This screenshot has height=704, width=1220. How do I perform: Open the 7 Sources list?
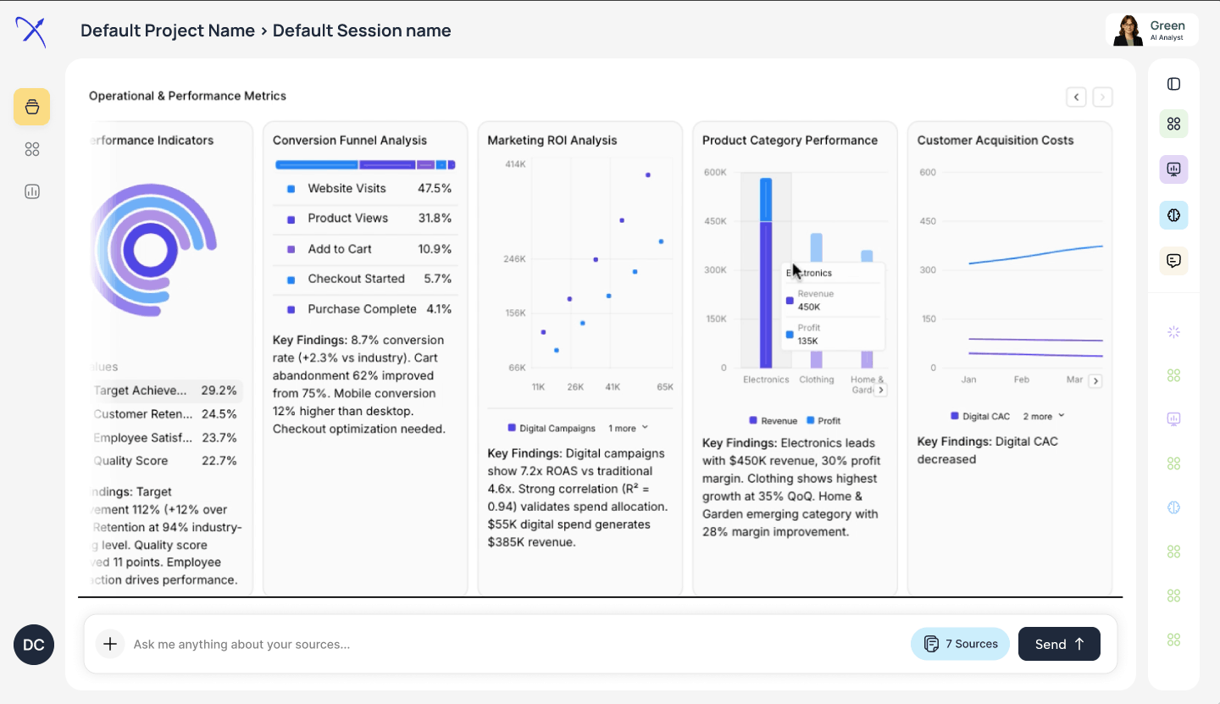click(x=960, y=644)
